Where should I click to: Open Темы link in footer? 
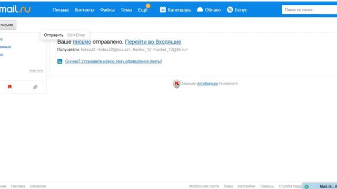coord(228,186)
